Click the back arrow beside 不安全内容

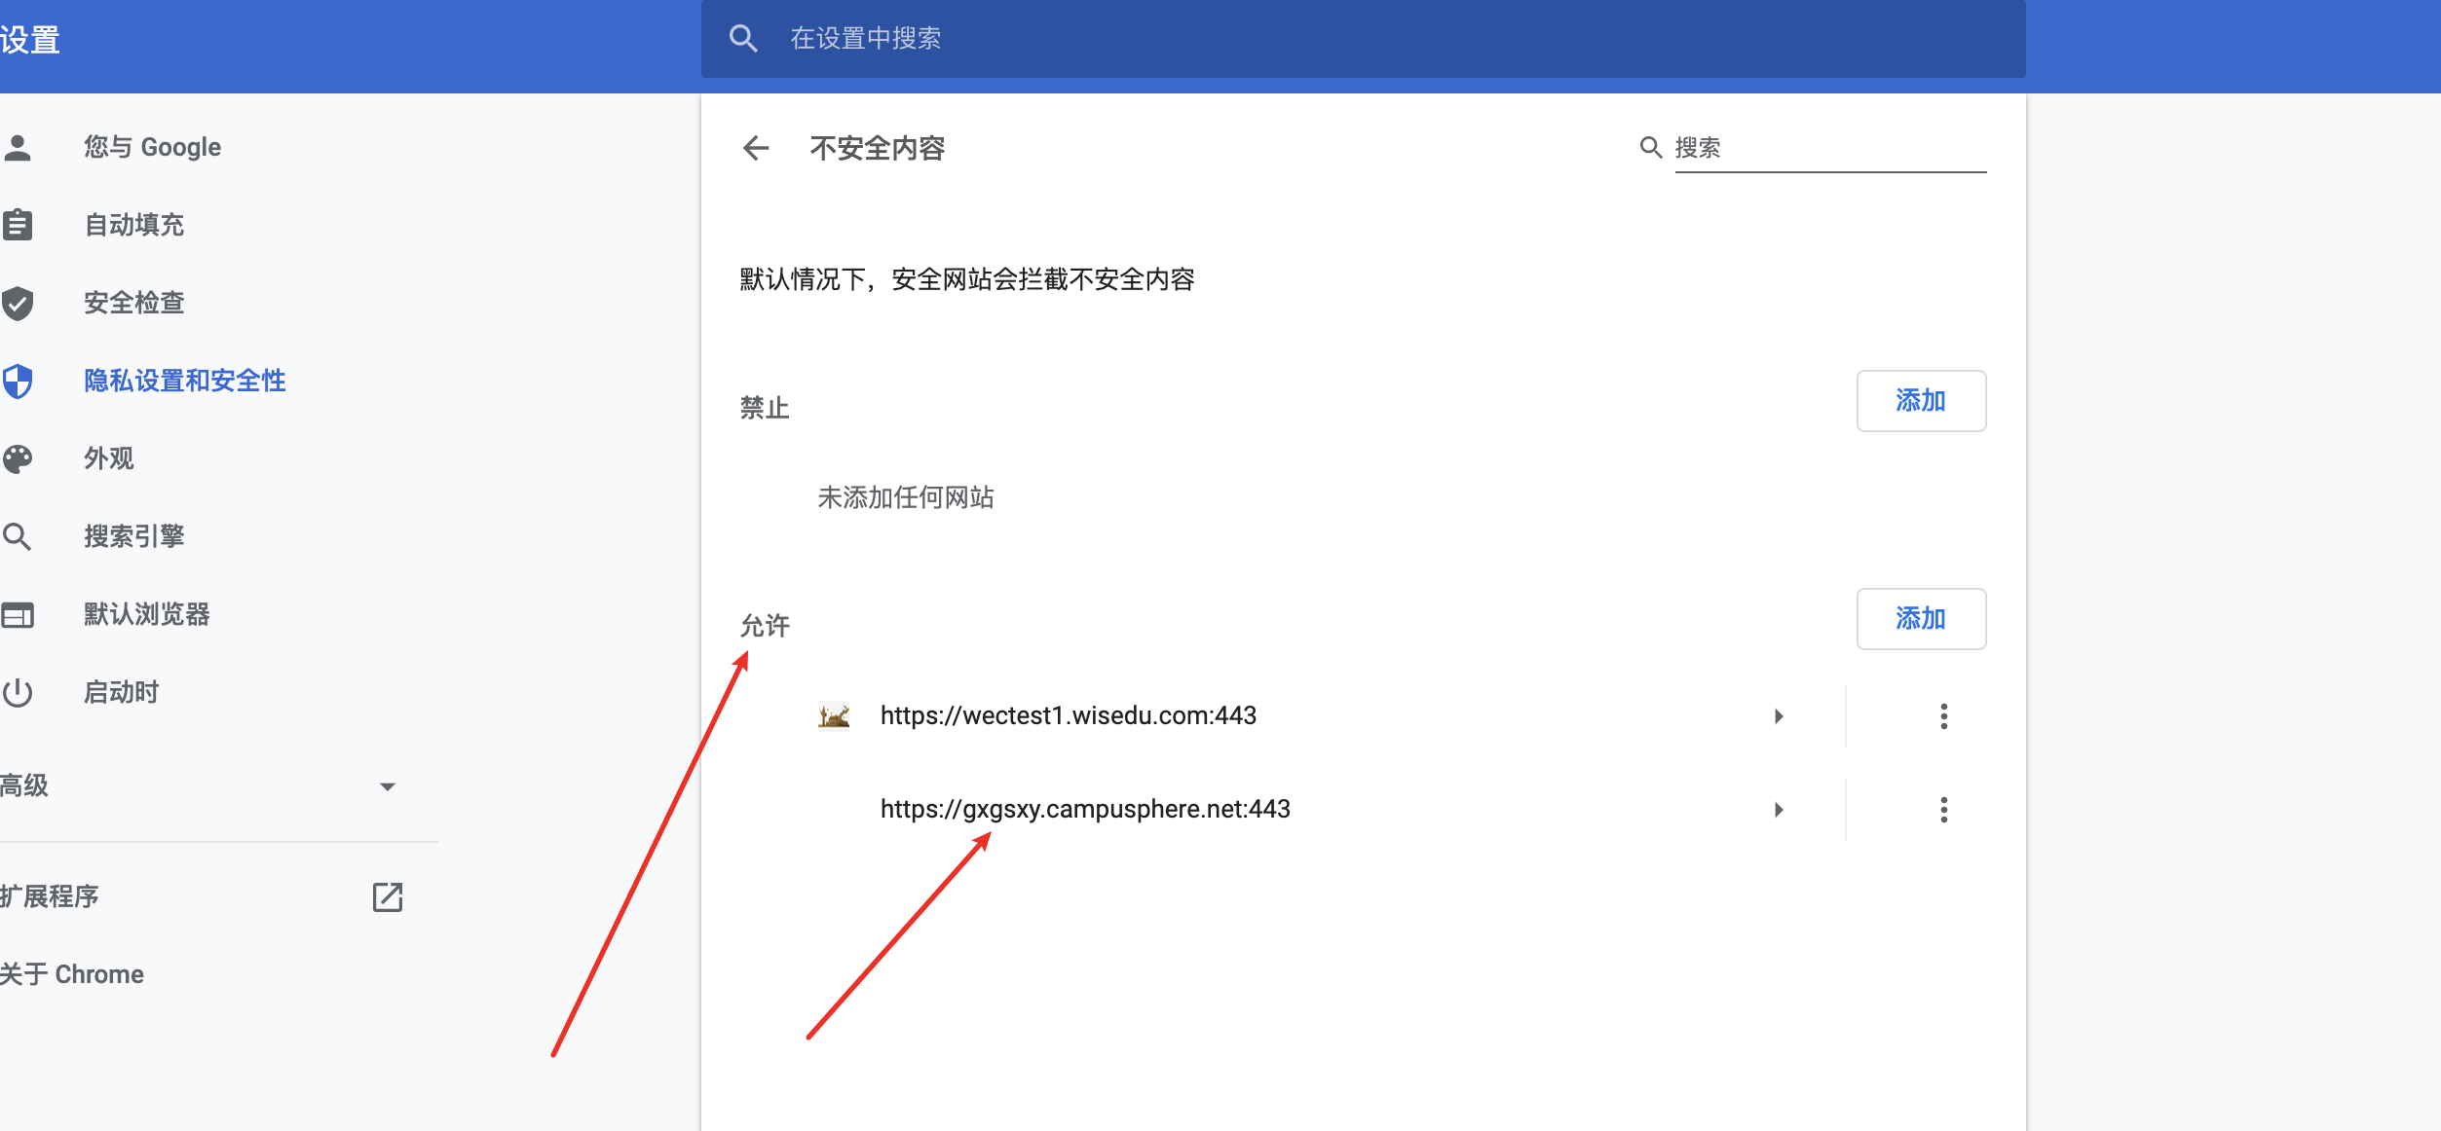[756, 148]
